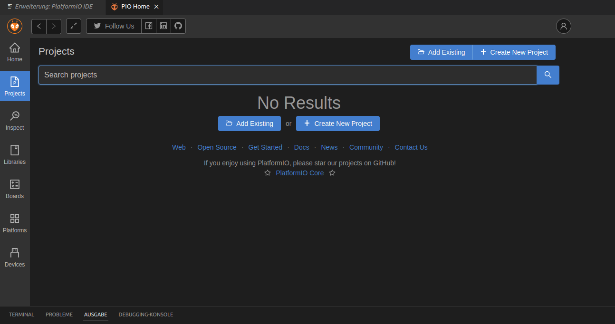Open the user account profile icon
The height and width of the screenshot is (324, 615).
coord(564,26)
